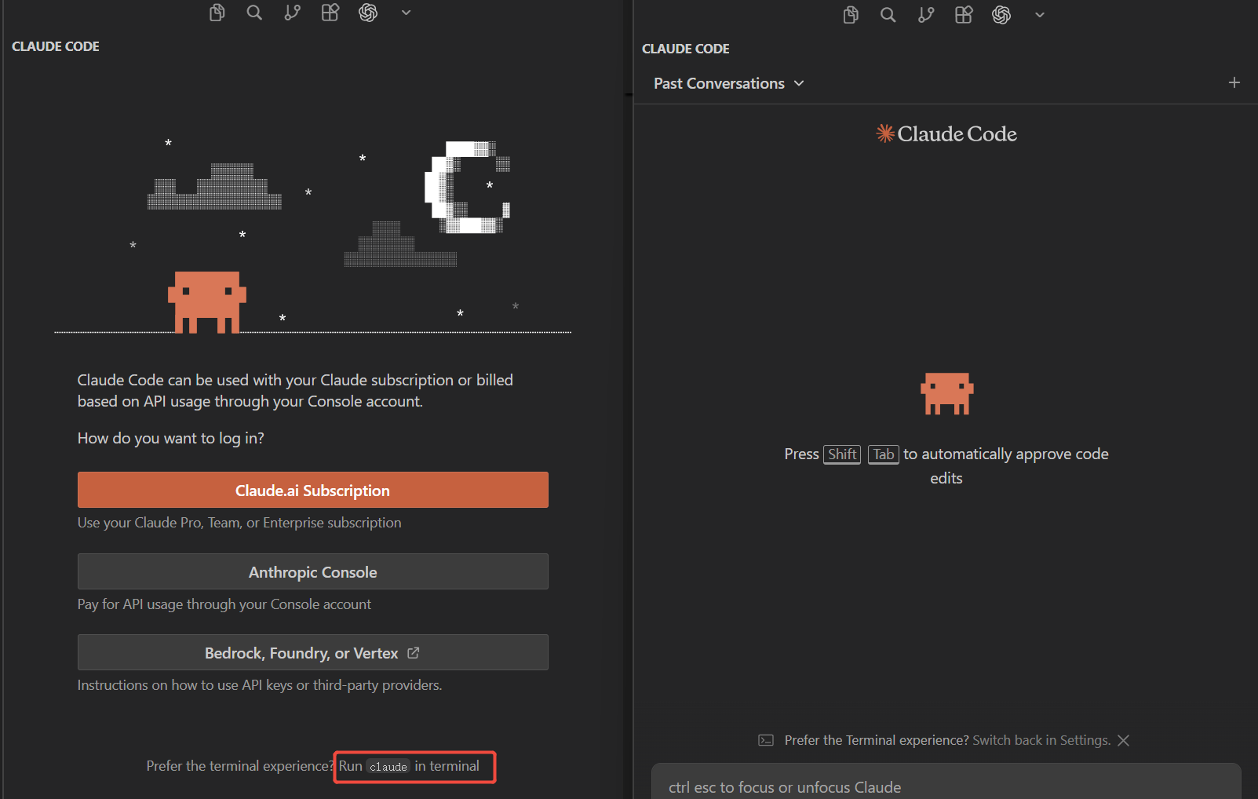Open ChatGPT icon in right panel toolbar
This screenshot has width=1258, height=799.
pyautogui.click(x=1001, y=15)
